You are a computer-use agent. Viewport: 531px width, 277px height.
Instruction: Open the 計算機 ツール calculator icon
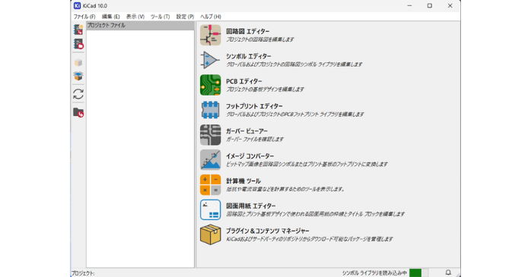pyautogui.click(x=210, y=184)
